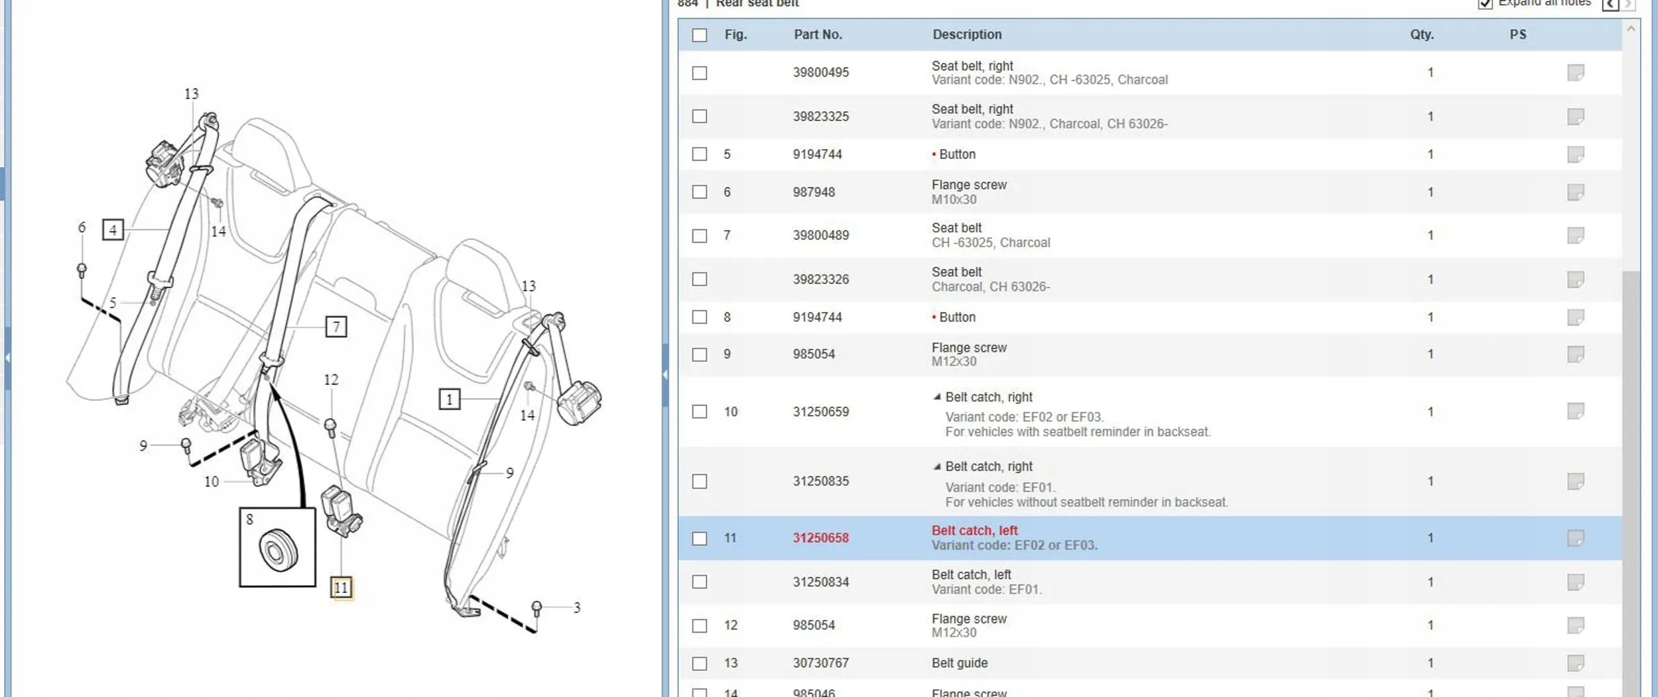Click the "M10x30" flange screw size text
Viewport: 1658px width, 697px height.
pyautogui.click(x=954, y=199)
